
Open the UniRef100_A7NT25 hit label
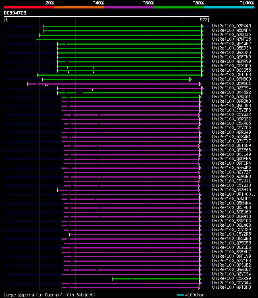(231, 39)
